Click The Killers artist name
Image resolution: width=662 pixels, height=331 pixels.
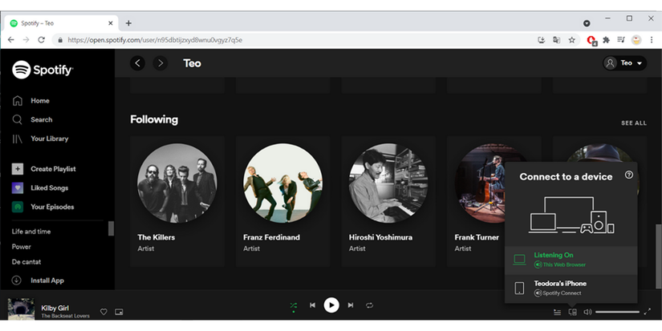[x=156, y=237]
